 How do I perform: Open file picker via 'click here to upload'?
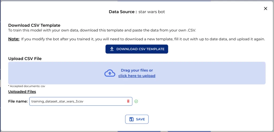[x=137, y=76]
